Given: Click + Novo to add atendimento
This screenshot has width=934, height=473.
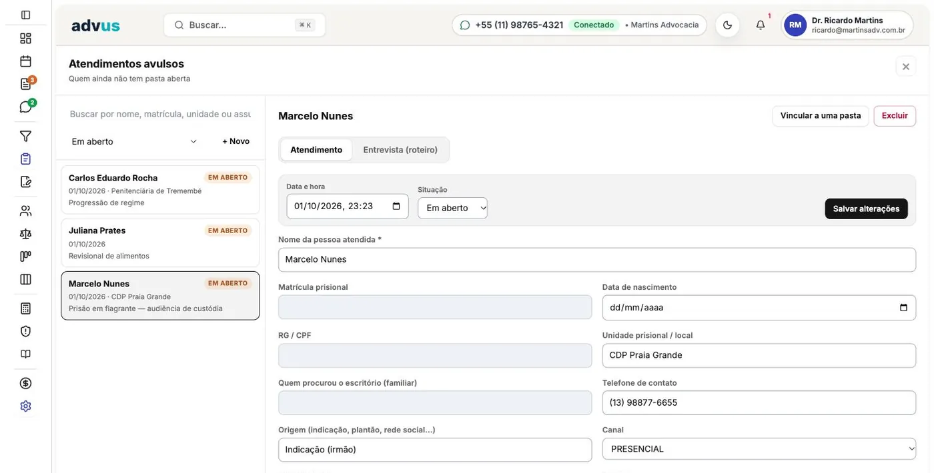Looking at the screenshot, I should click(x=236, y=141).
